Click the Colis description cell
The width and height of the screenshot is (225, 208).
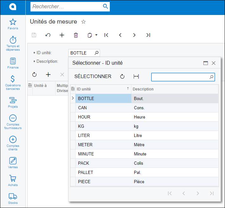tap(175, 163)
